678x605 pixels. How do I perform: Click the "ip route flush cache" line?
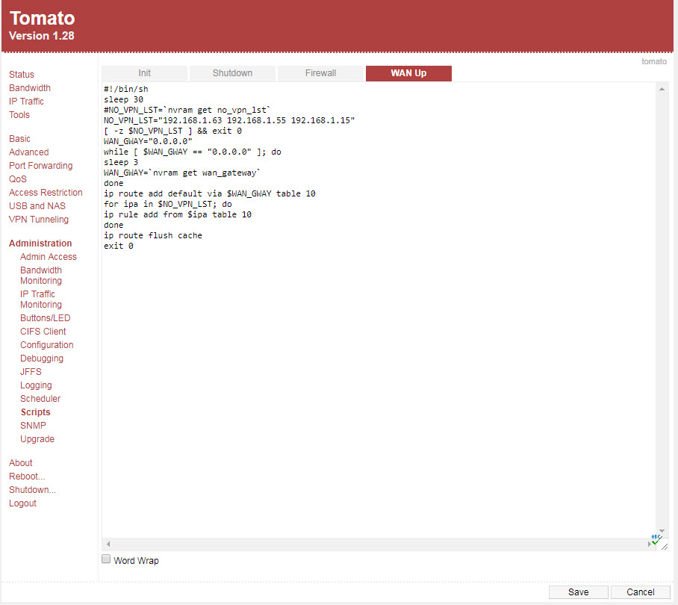pos(152,235)
